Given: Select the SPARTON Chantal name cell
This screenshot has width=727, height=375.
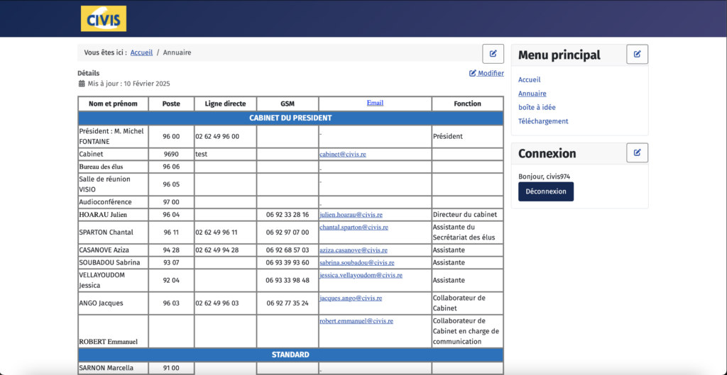Looking at the screenshot, I should point(113,233).
